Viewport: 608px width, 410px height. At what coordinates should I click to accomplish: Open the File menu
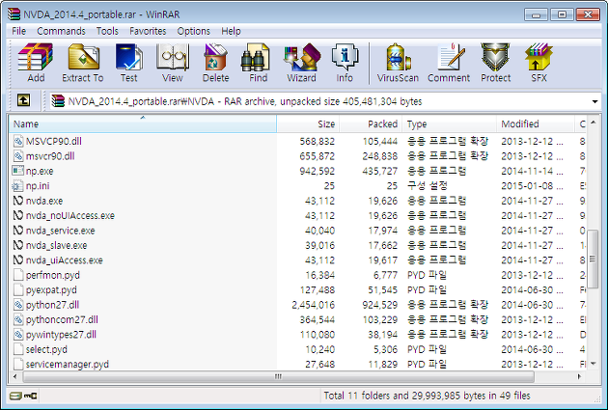tap(18, 31)
